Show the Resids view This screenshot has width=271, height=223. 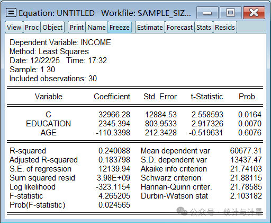point(225,27)
